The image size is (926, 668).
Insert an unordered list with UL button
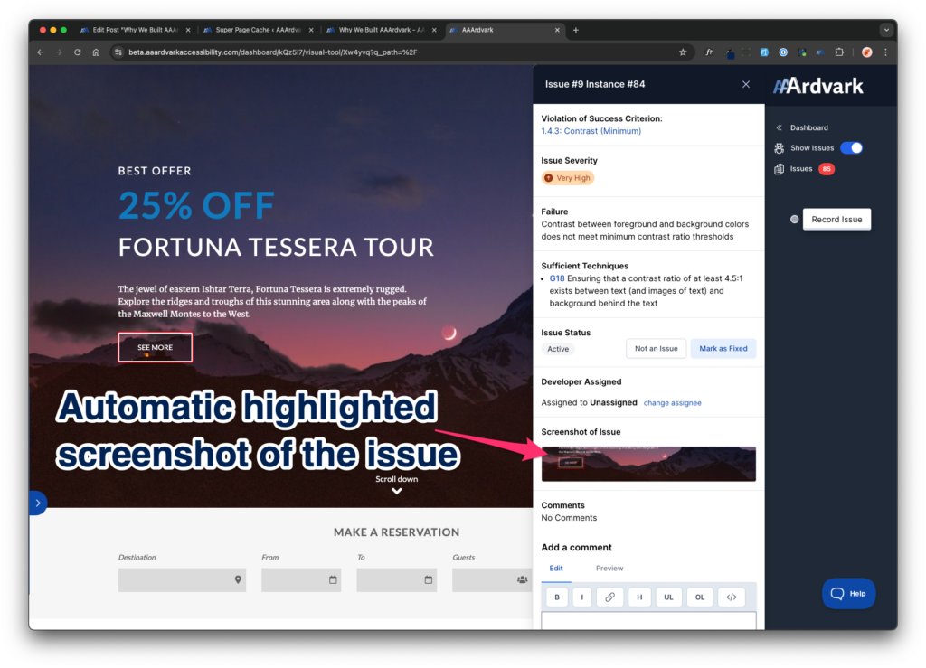pyautogui.click(x=668, y=597)
